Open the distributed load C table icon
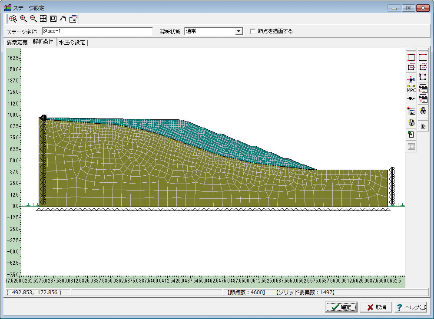 point(423,89)
